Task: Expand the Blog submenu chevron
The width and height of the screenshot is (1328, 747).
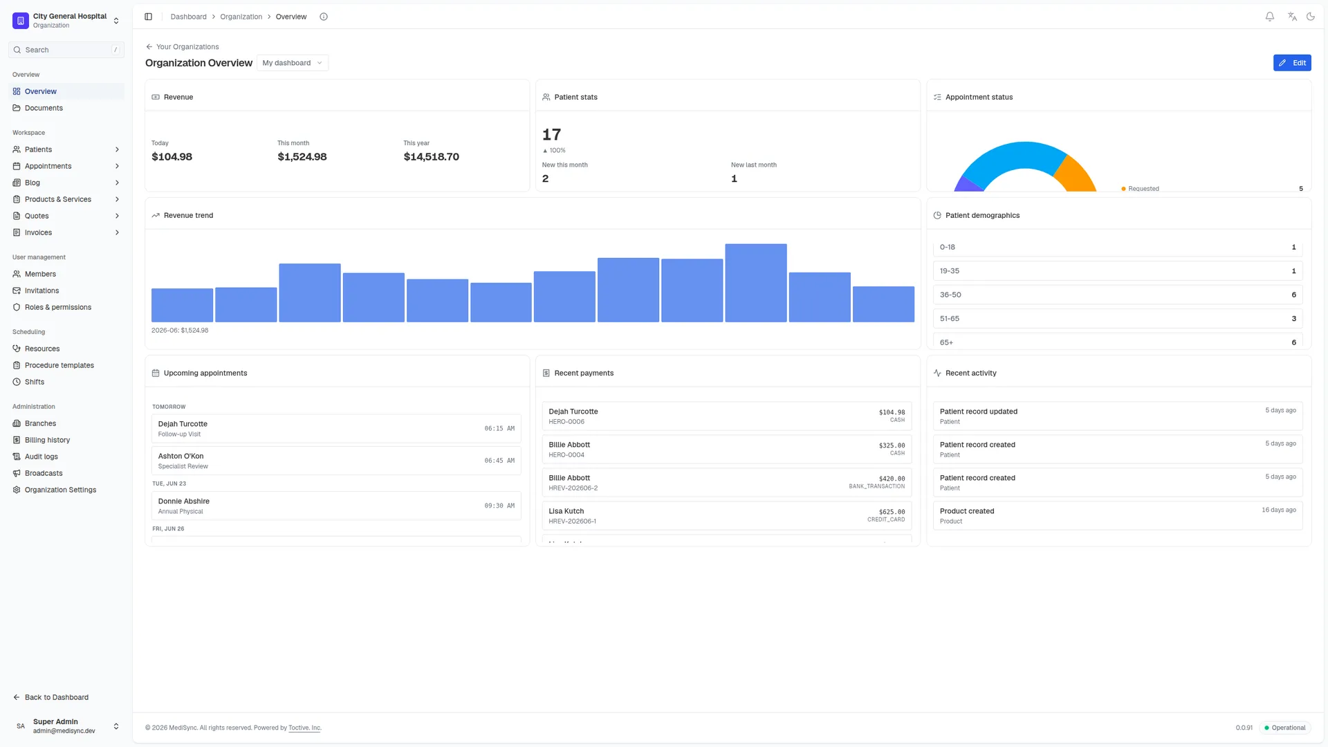Action: [117, 183]
